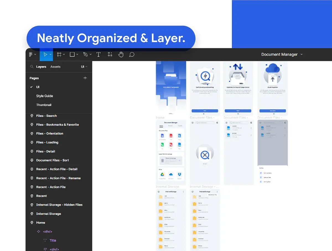This screenshot has width=332, height=251.
Task: Switch to the Layers tab
Action: coord(41,67)
